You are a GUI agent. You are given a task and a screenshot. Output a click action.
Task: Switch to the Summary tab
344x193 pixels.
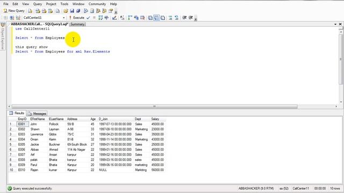point(77,24)
